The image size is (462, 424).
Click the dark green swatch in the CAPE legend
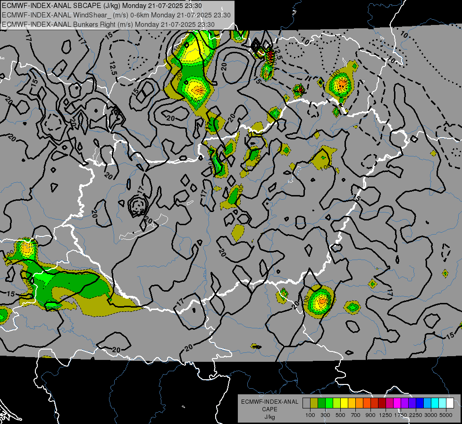tap(321, 403)
